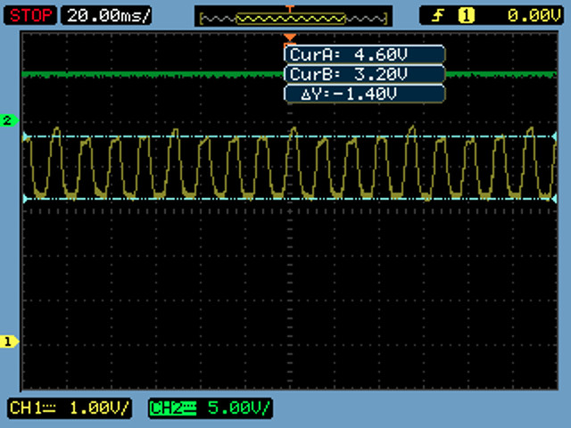Click the CurA 4.60V cursor readout
This screenshot has height=428, width=571.
point(364,55)
